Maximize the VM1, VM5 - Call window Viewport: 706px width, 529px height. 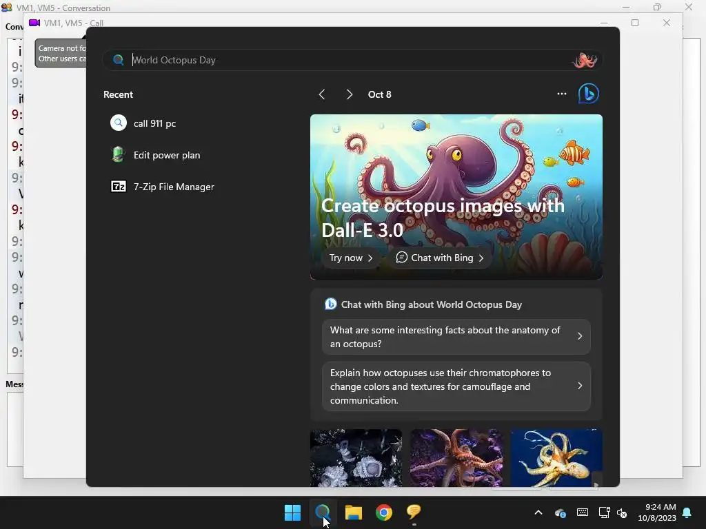(635, 23)
